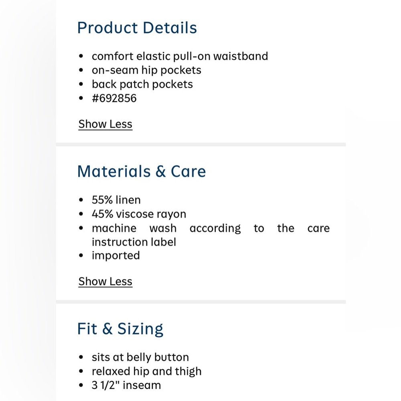Collapse Product Details with Show Less
Screen dimensions: 401x401
[105, 124]
